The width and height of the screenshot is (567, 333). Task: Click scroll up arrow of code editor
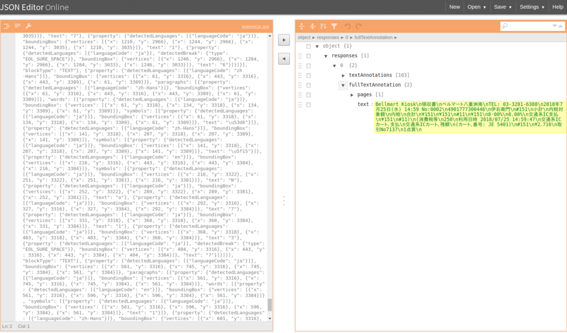click(x=270, y=36)
